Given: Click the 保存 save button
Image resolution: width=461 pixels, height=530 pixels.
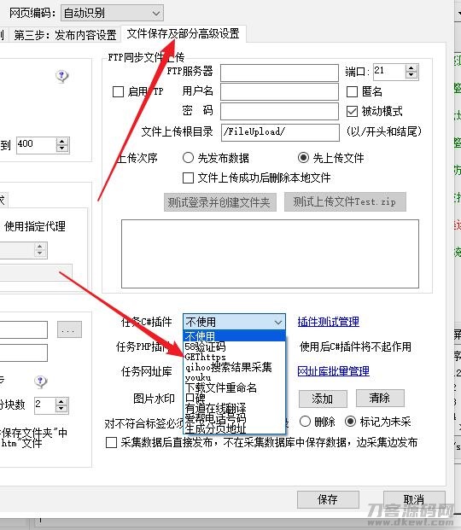Looking at the screenshot, I should pyautogui.click(x=328, y=499).
